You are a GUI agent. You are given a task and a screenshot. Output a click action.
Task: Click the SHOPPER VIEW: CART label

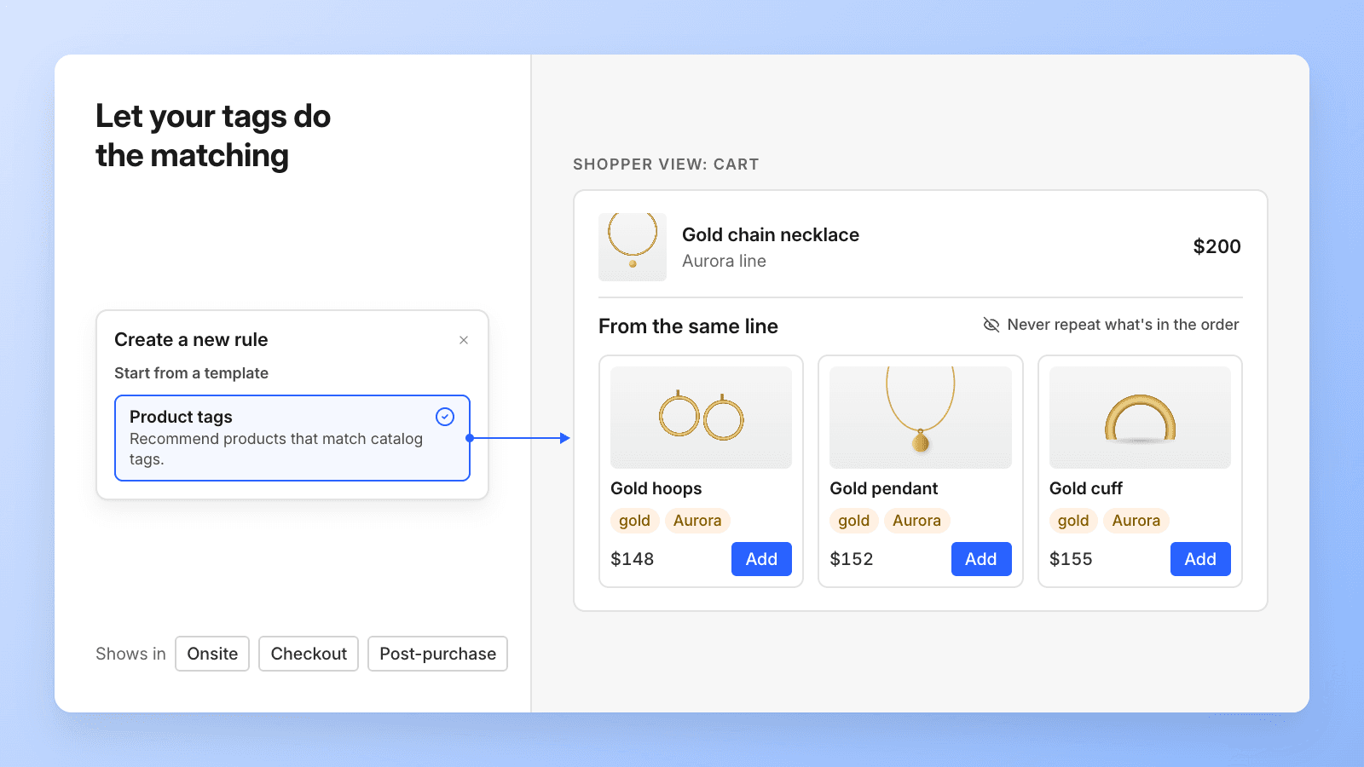[x=666, y=164]
